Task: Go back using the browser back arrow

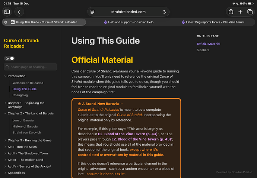Action: point(19,12)
